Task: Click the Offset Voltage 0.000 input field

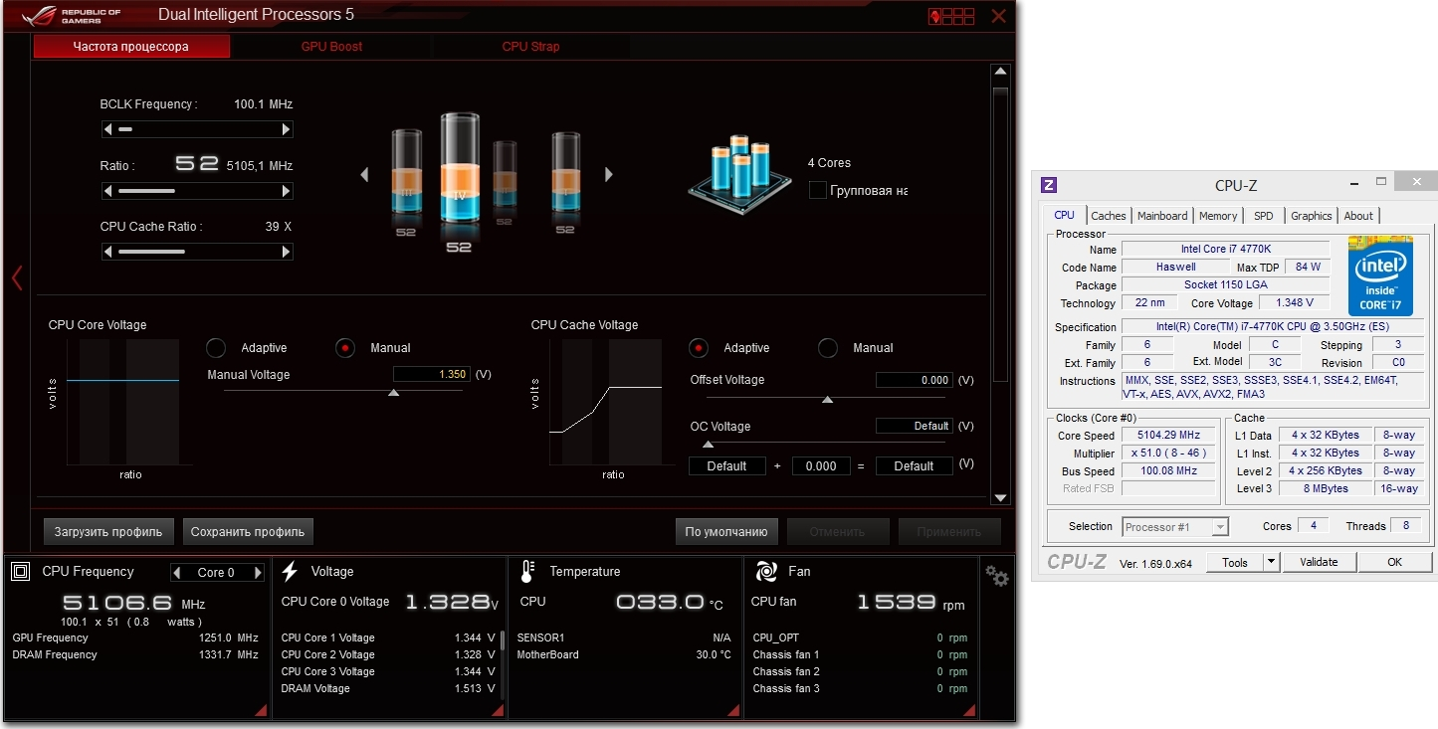Action: pos(914,380)
